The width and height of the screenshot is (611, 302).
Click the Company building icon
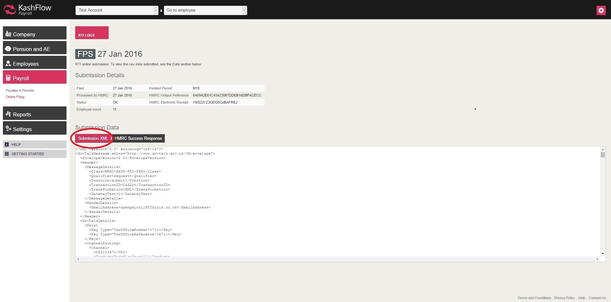[x=8, y=34]
